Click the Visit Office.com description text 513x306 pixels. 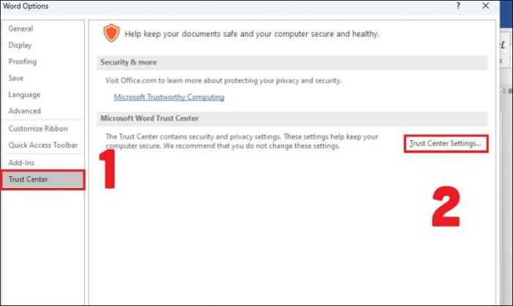click(x=224, y=81)
